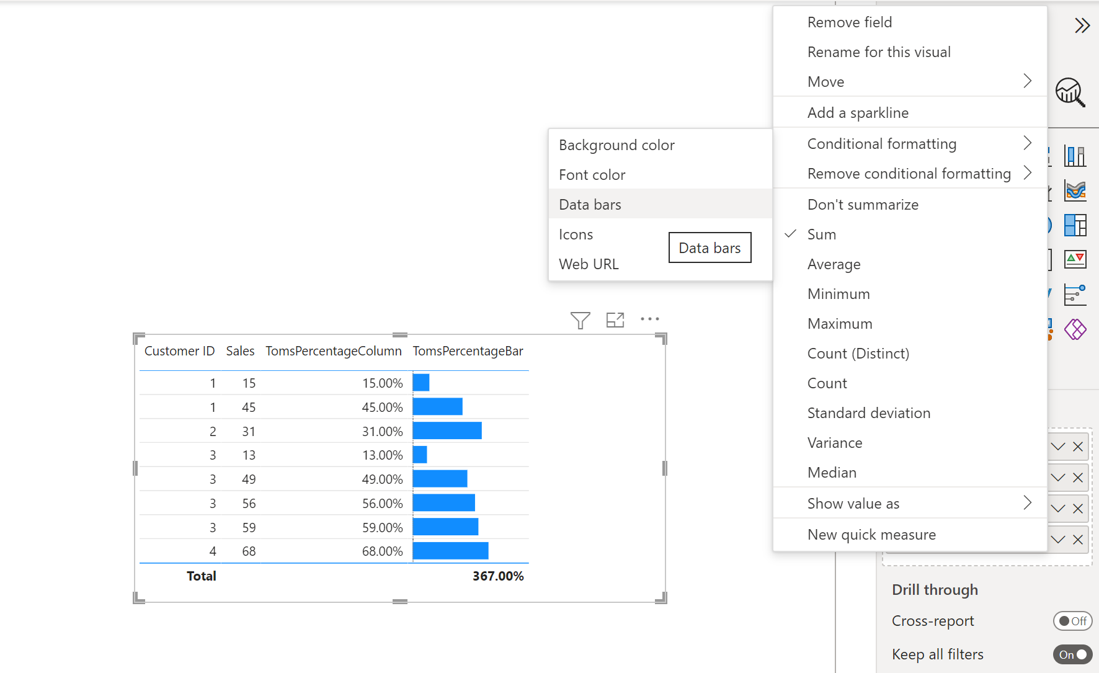The width and height of the screenshot is (1099, 673).
Task: Select the ribbon chart visual icon
Action: 1075,190
